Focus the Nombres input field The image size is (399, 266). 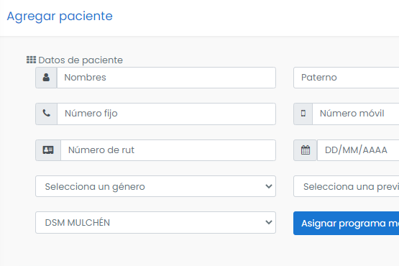166,78
